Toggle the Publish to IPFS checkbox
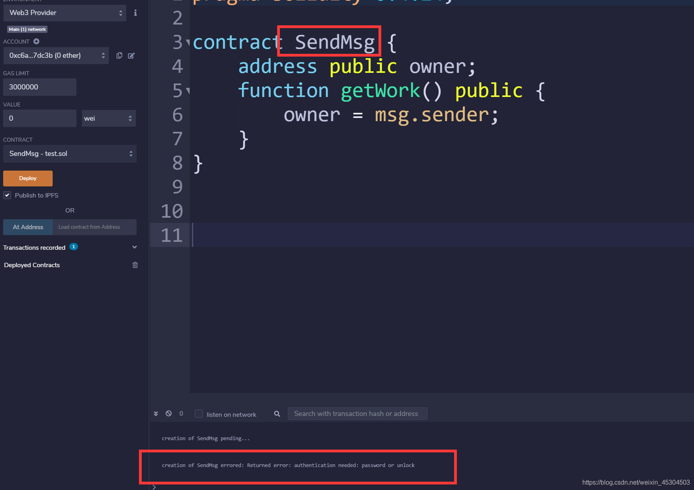 coord(7,195)
